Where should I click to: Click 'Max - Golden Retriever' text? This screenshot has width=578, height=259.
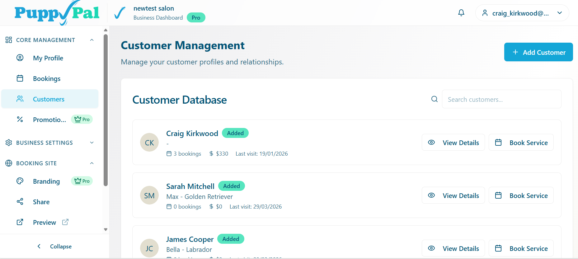pyautogui.click(x=200, y=197)
